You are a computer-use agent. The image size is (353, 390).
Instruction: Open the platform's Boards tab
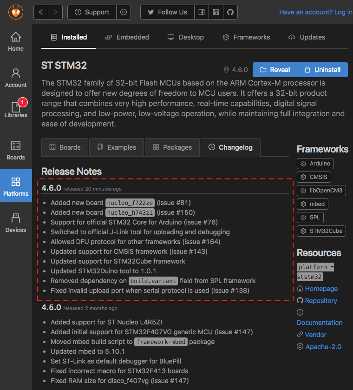point(65,147)
